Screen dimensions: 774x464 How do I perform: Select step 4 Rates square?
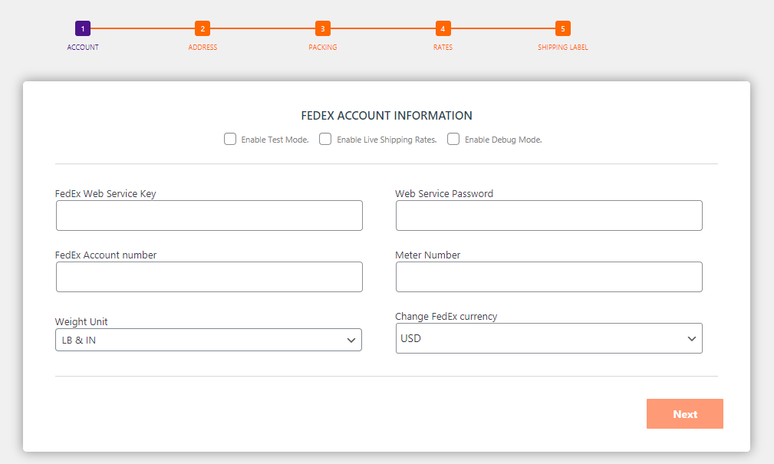pos(443,28)
